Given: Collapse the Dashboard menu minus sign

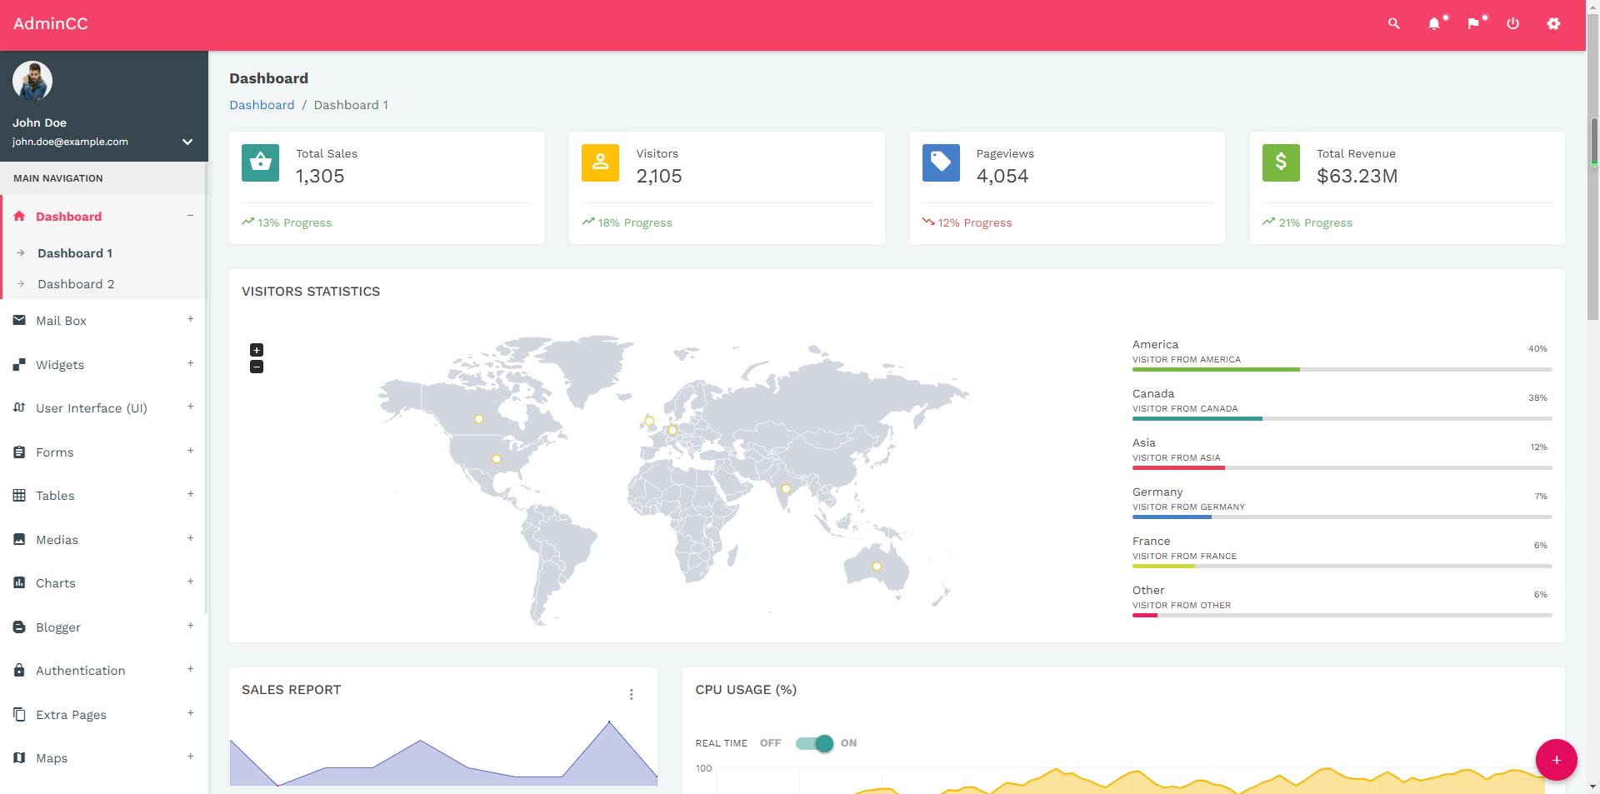Looking at the screenshot, I should tap(190, 216).
